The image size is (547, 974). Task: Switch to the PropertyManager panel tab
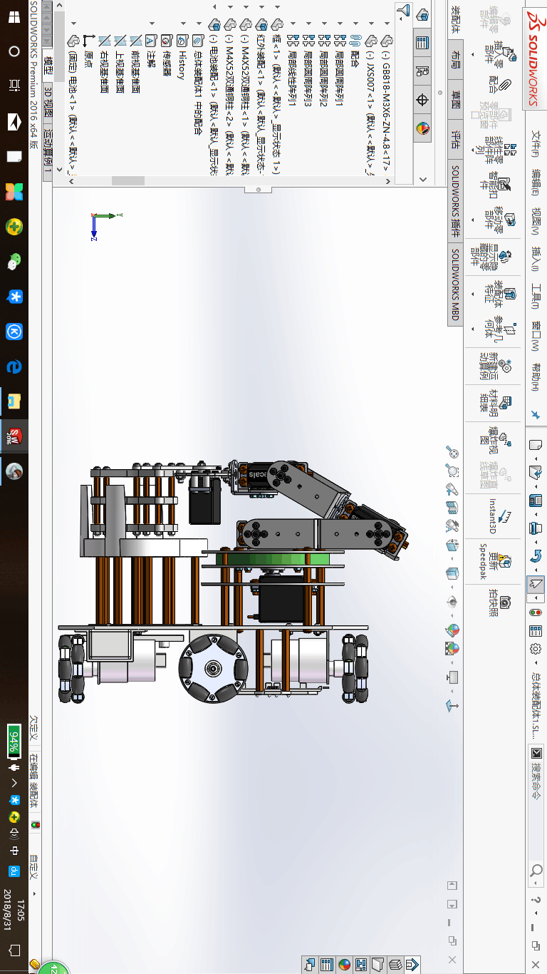[422, 42]
